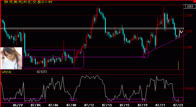The width and height of the screenshot is (196, 107).
Task: Click the 06/29 date label
Action: [18, 105]
